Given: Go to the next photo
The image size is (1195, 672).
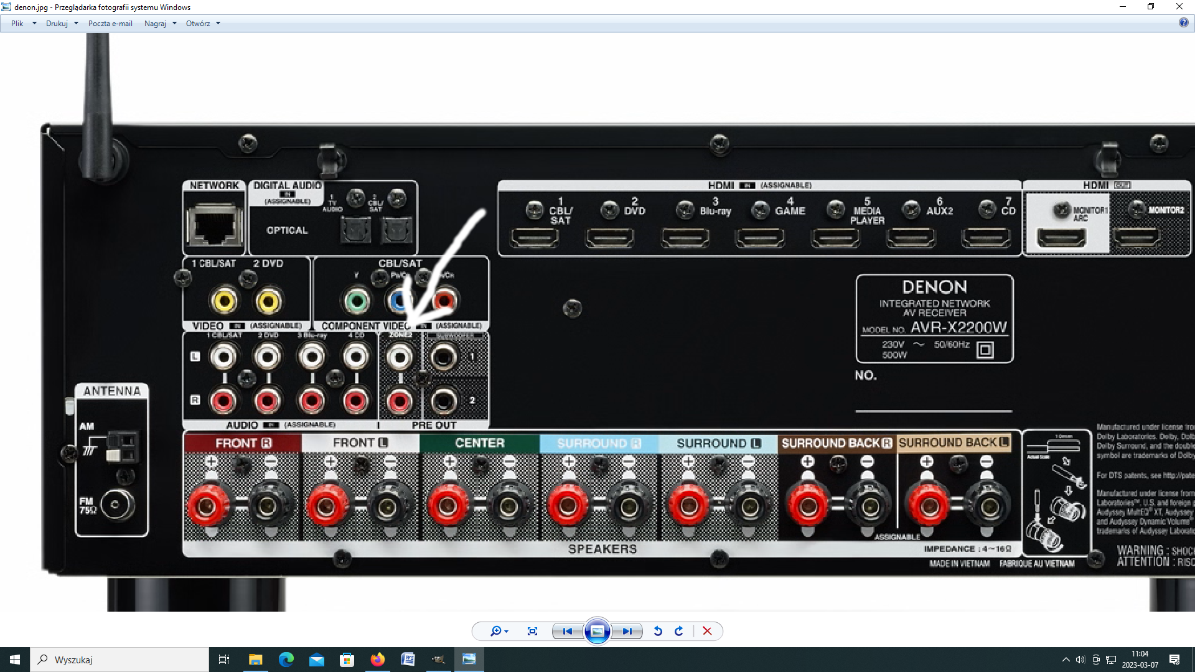Looking at the screenshot, I should 627,631.
